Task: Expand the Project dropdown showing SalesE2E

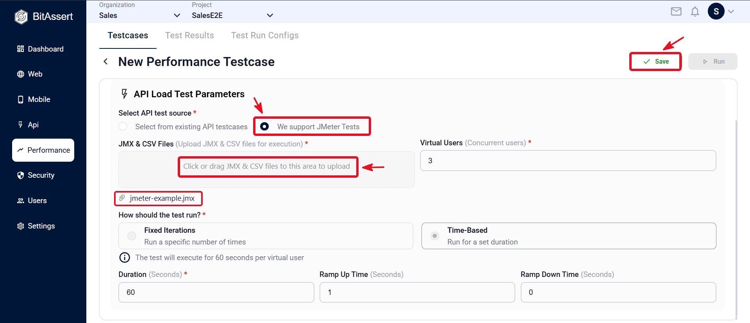Action: [x=232, y=15]
